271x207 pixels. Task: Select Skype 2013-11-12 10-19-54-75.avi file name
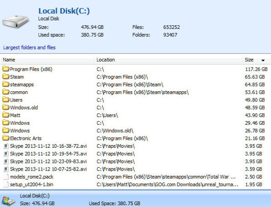(48, 154)
